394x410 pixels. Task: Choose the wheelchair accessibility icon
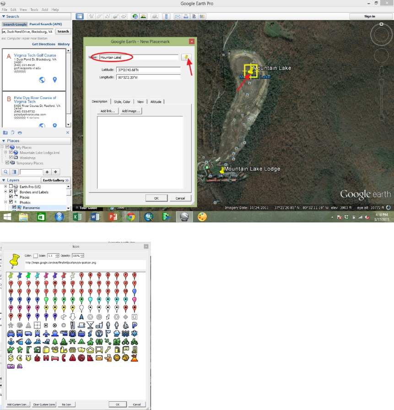pos(125,325)
